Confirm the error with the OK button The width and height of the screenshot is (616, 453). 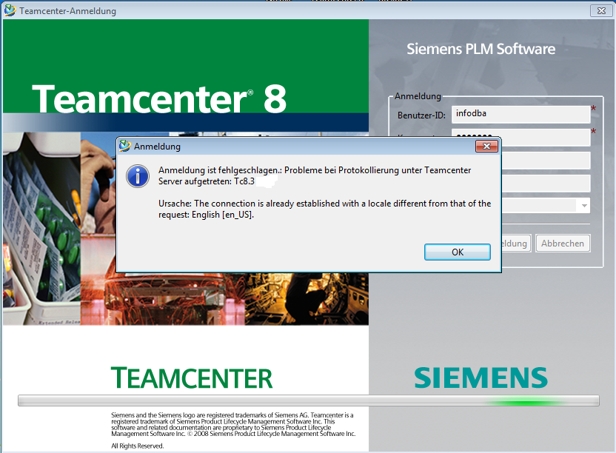(x=458, y=252)
